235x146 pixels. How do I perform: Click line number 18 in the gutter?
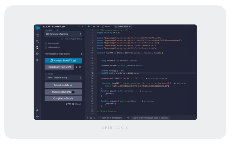pos(92,74)
